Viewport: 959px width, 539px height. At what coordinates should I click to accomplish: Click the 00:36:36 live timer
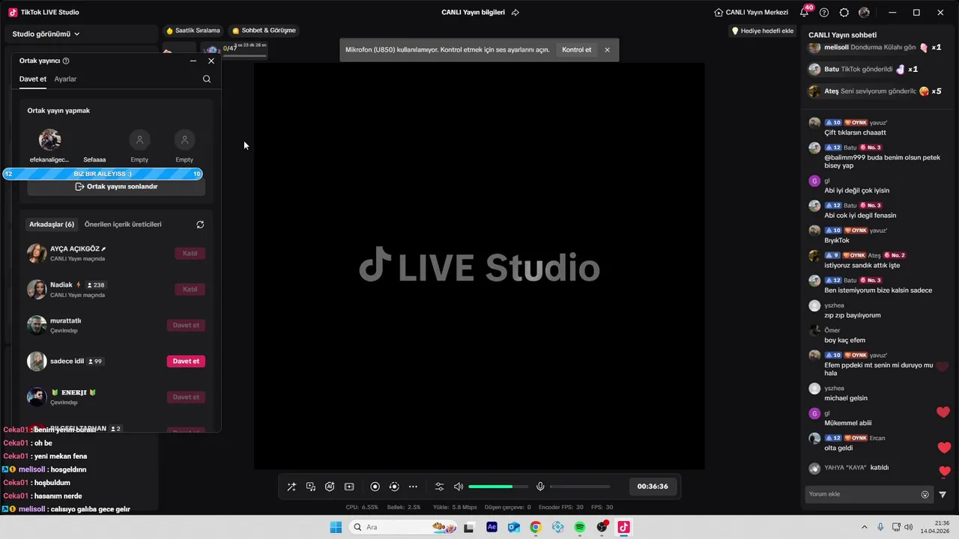tap(653, 487)
